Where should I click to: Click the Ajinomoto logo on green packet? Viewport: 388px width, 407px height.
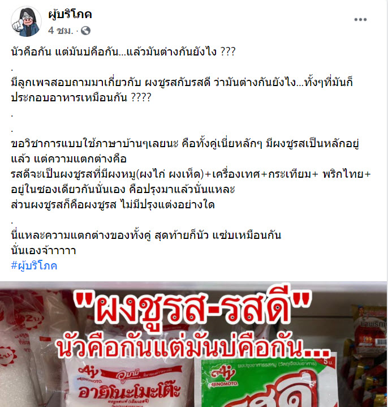tap(223, 376)
